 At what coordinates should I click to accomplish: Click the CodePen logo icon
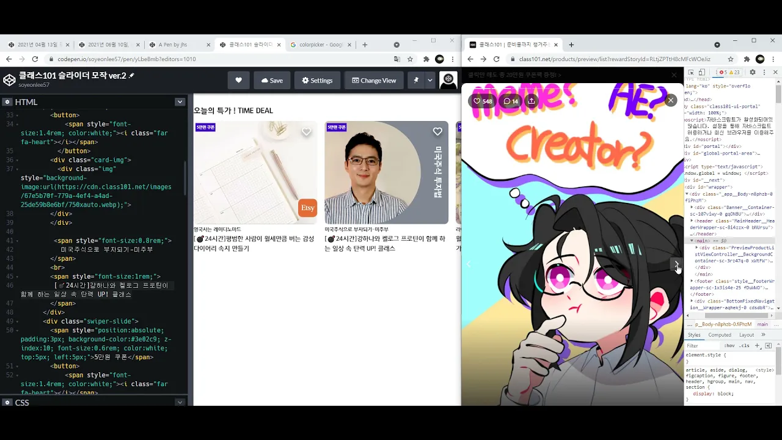(x=9, y=80)
